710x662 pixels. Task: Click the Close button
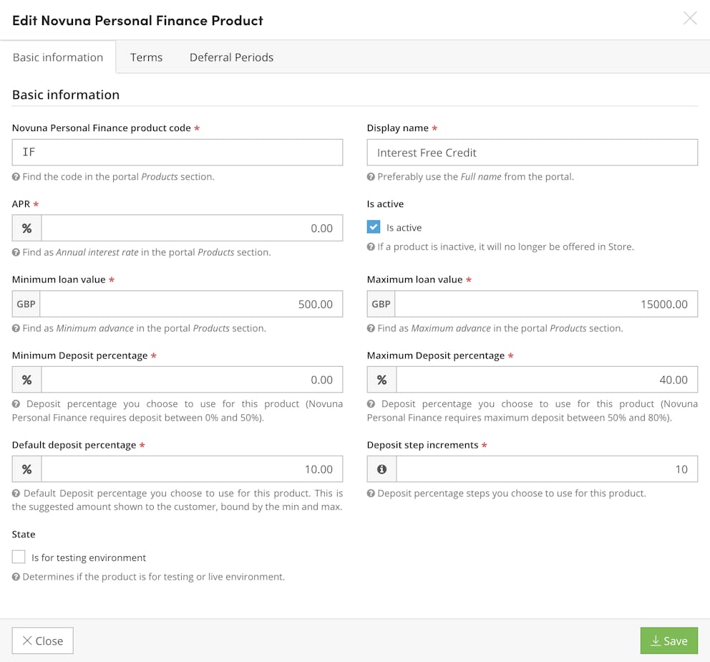[42, 641]
